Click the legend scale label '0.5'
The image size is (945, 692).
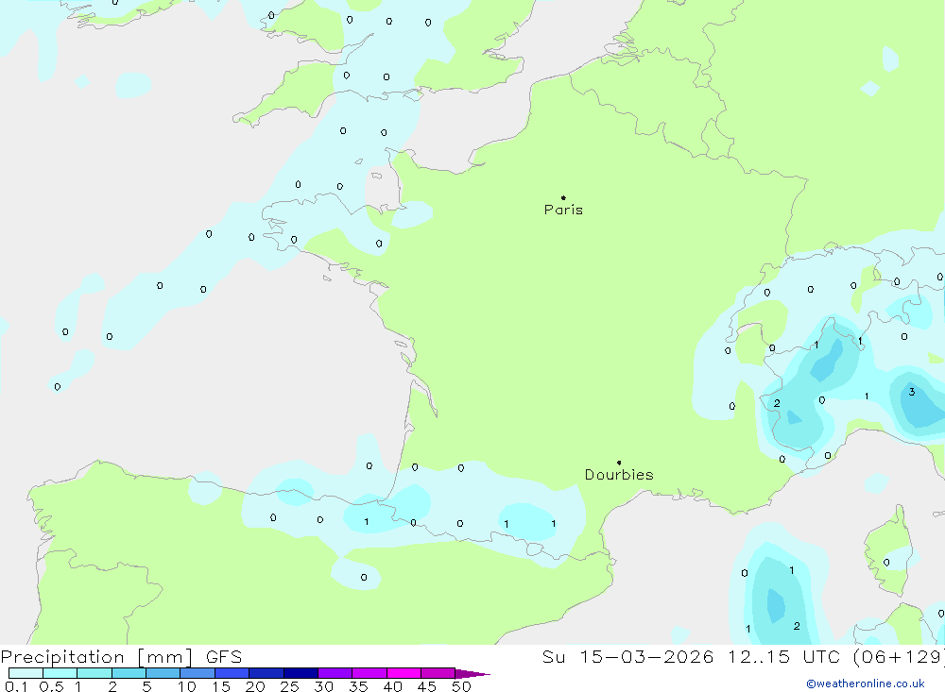tap(51, 686)
